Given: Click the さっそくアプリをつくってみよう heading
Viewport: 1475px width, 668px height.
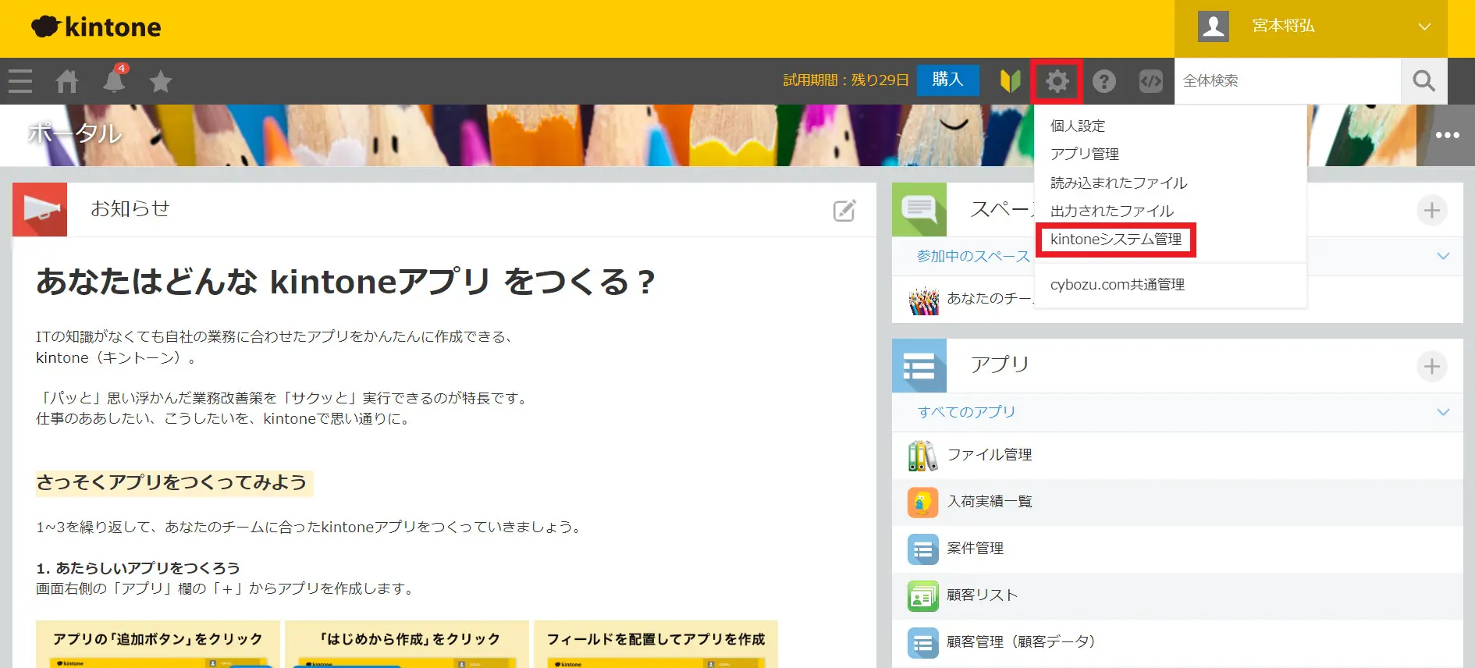Looking at the screenshot, I should click(x=172, y=483).
